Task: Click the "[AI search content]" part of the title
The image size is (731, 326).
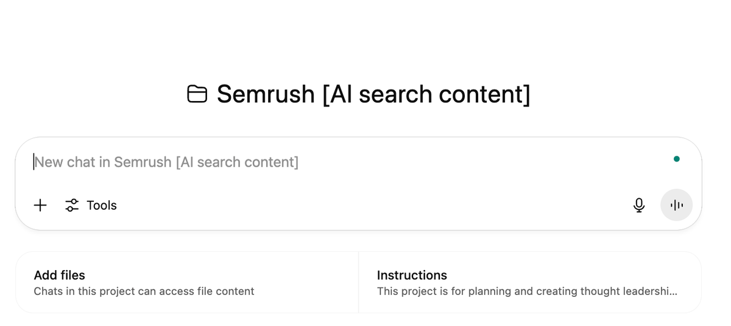Action: (x=426, y=94)
